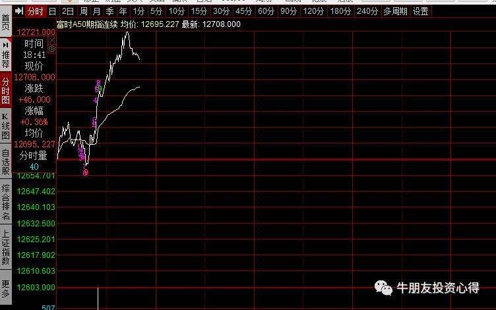The width and height of the screenshot is (496, 310).
Task: Click 涨跌 value +46.000
Action: (x=34, y=100)
